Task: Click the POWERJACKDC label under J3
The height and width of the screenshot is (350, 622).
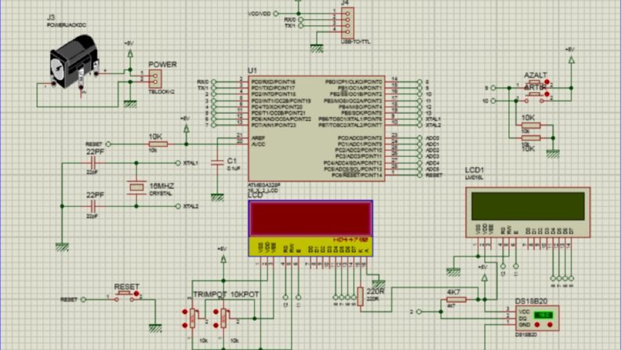Action: coord(66,25)
